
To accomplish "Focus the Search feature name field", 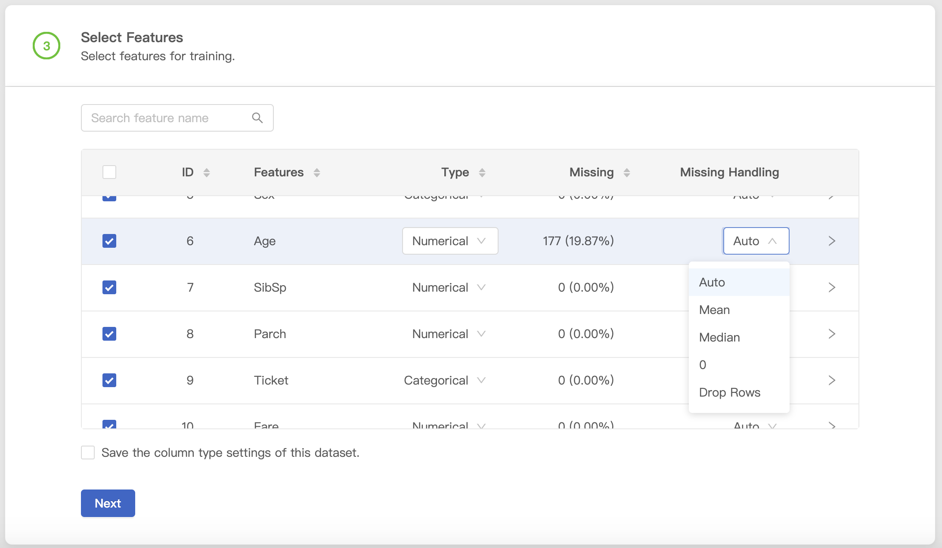I will (168, 118).
